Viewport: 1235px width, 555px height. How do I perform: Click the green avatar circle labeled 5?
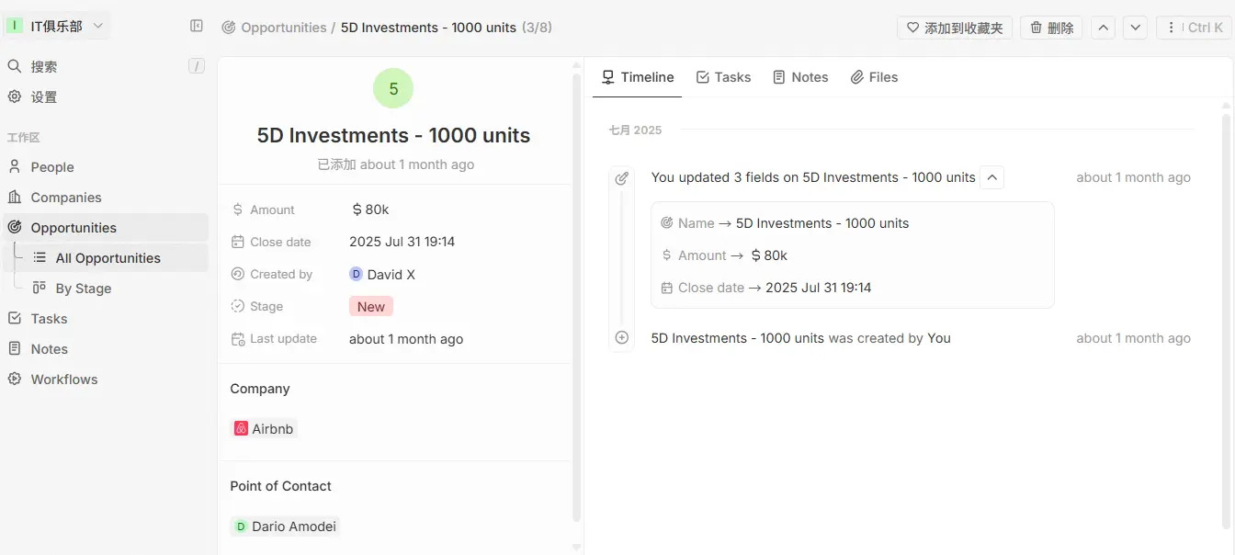(x=393, y=89)
